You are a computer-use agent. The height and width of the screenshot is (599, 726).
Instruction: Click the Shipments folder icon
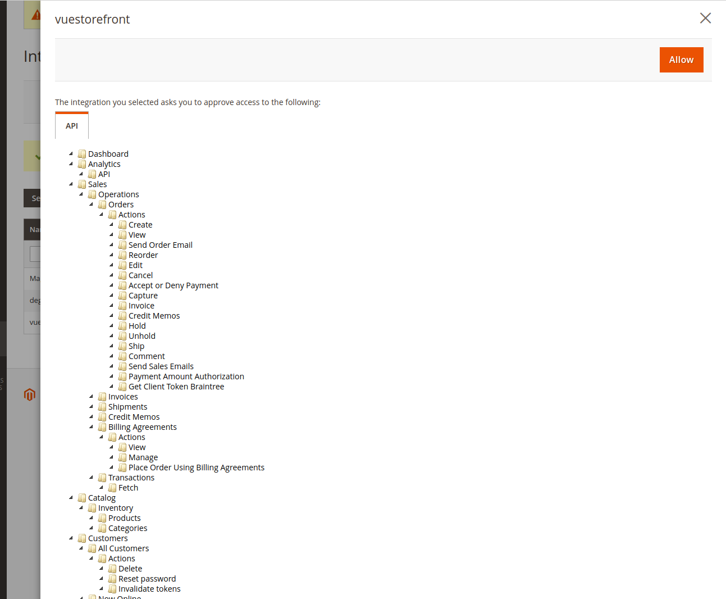pyautogui.click(x=102, y=407)
